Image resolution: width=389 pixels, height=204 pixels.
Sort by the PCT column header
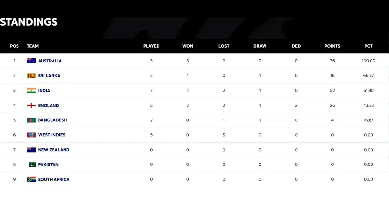[368, 46]
